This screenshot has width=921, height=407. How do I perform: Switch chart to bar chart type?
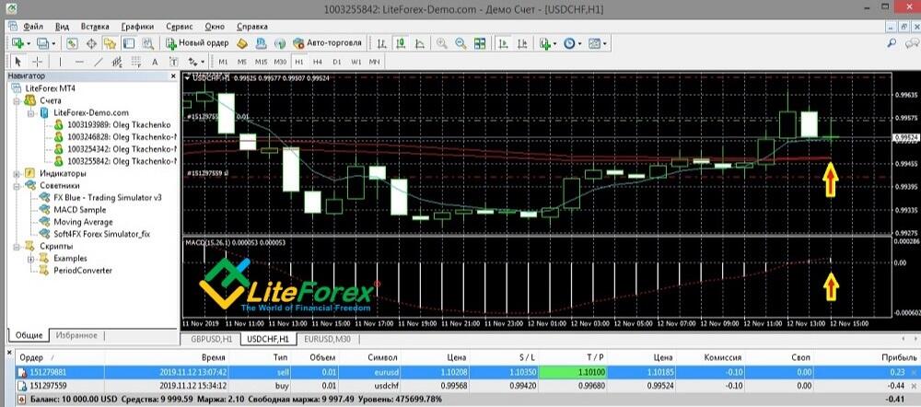pos(382,43)
